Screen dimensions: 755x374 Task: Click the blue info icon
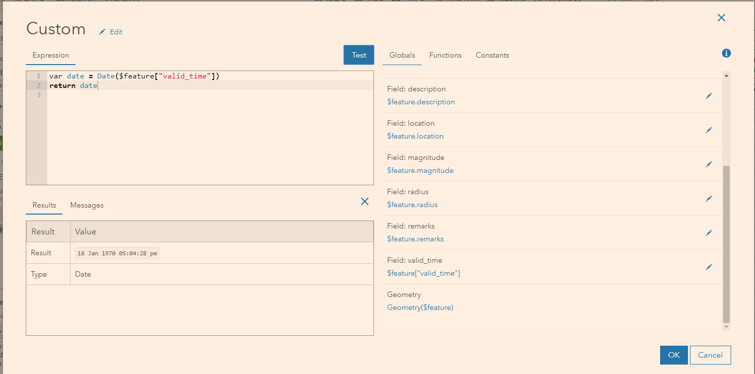[726, 53]
